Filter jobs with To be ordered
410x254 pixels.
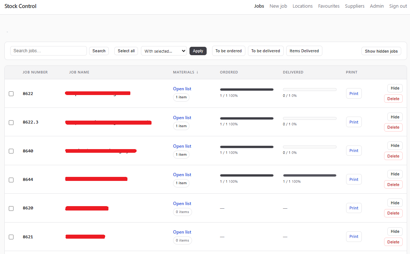tap(229, 51)
